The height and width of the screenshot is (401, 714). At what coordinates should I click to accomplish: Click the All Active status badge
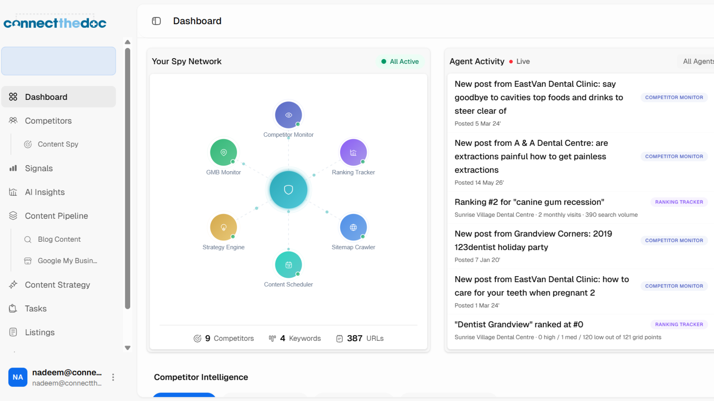pyautogui.click(x=400, y=62)
